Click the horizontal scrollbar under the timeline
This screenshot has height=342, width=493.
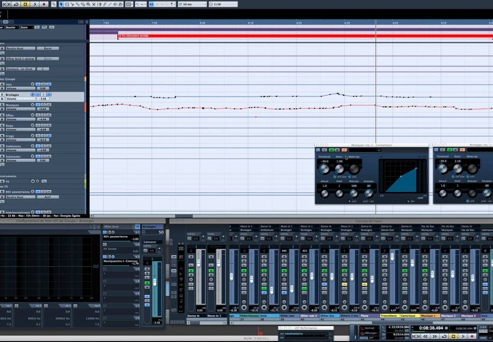184,216
